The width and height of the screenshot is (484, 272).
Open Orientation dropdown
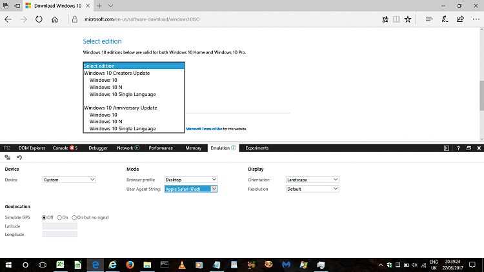tap(312, 180)
